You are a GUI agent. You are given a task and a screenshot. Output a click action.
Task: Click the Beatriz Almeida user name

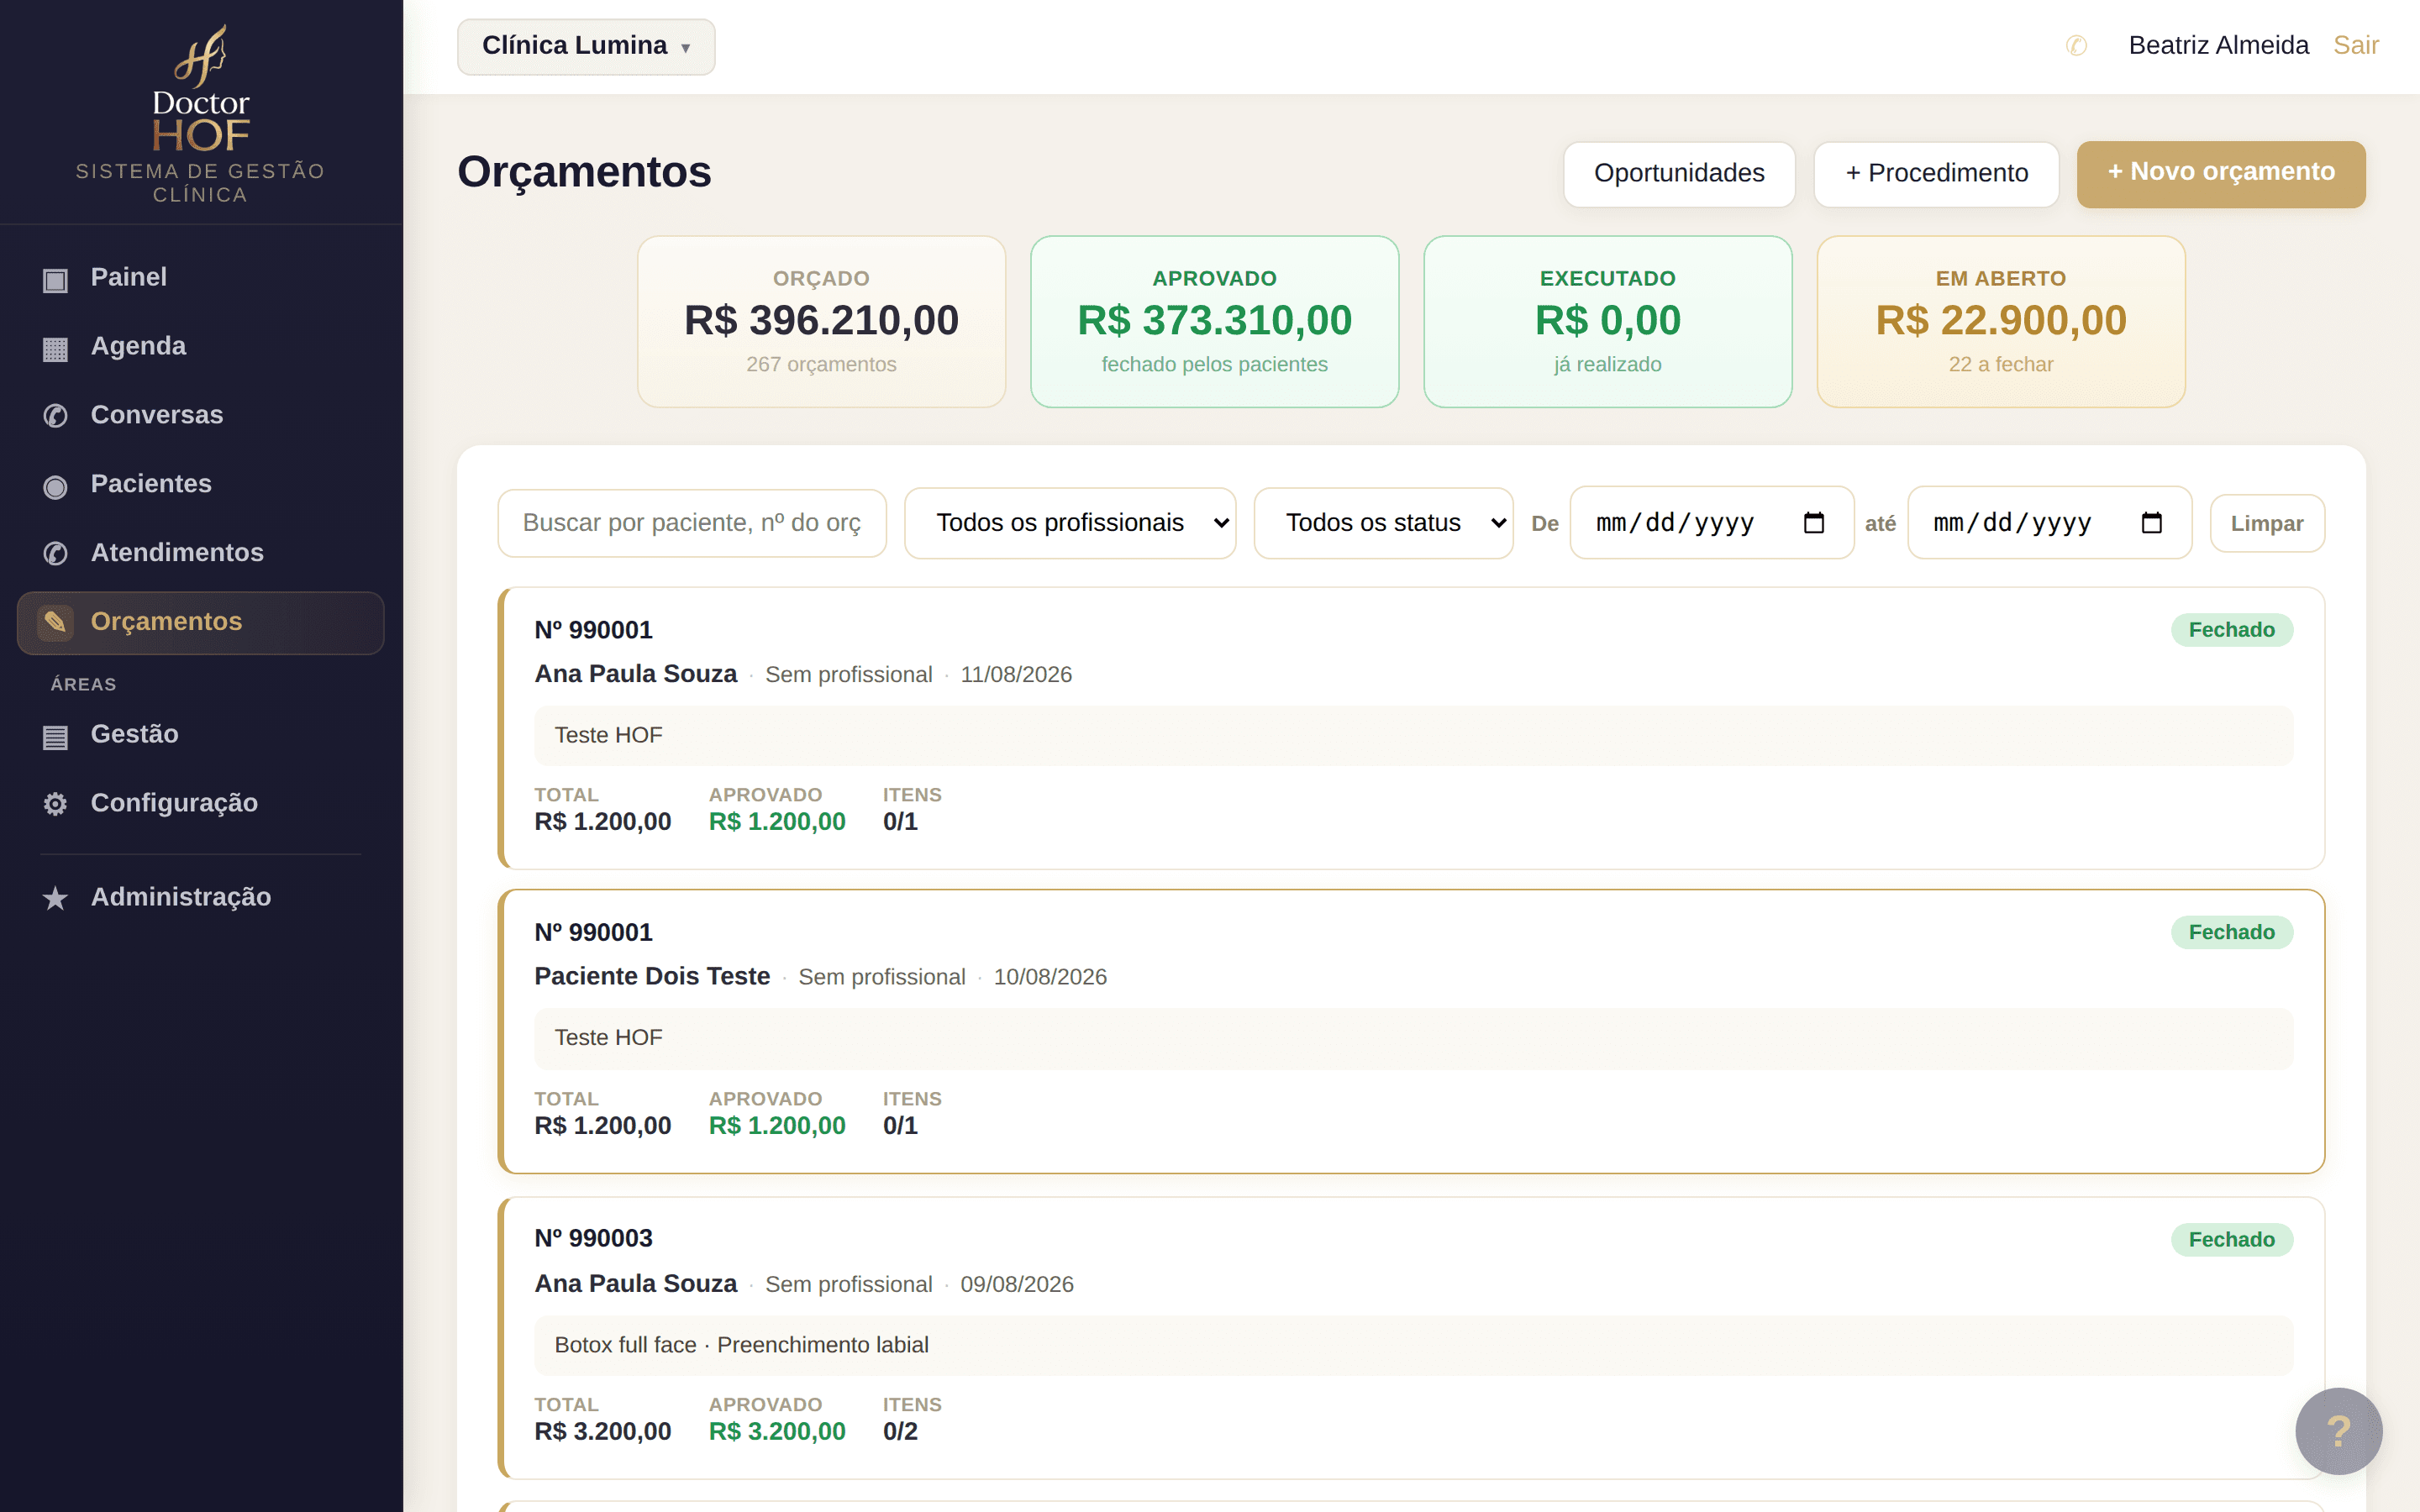[x=2218, y=46]
